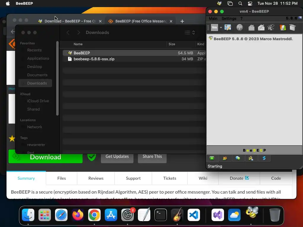The width and height of the screenshot is (303, 227).
Task: Select the beebeep-5.8.6-osx.zip file row
Action: coord(134,59)
